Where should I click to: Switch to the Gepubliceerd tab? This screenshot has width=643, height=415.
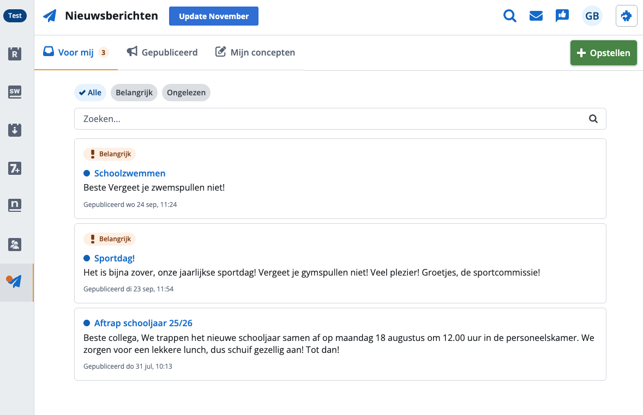click(x=163, y=52)
